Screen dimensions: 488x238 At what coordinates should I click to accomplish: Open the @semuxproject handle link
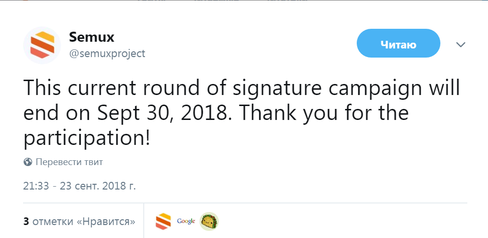[107, 53]
